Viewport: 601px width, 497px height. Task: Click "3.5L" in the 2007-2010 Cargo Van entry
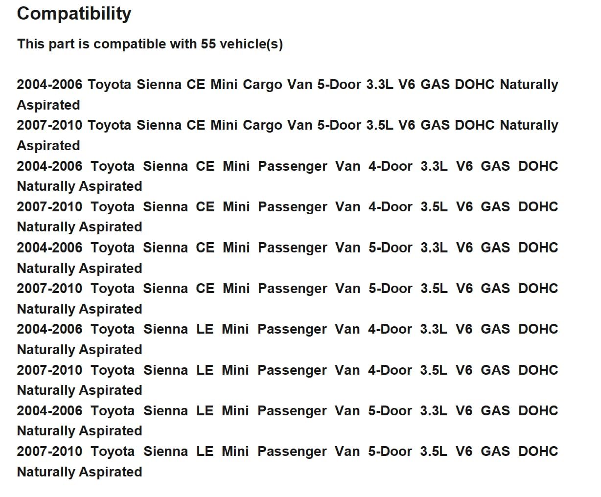pyautogui.click(x=379, y=125)
